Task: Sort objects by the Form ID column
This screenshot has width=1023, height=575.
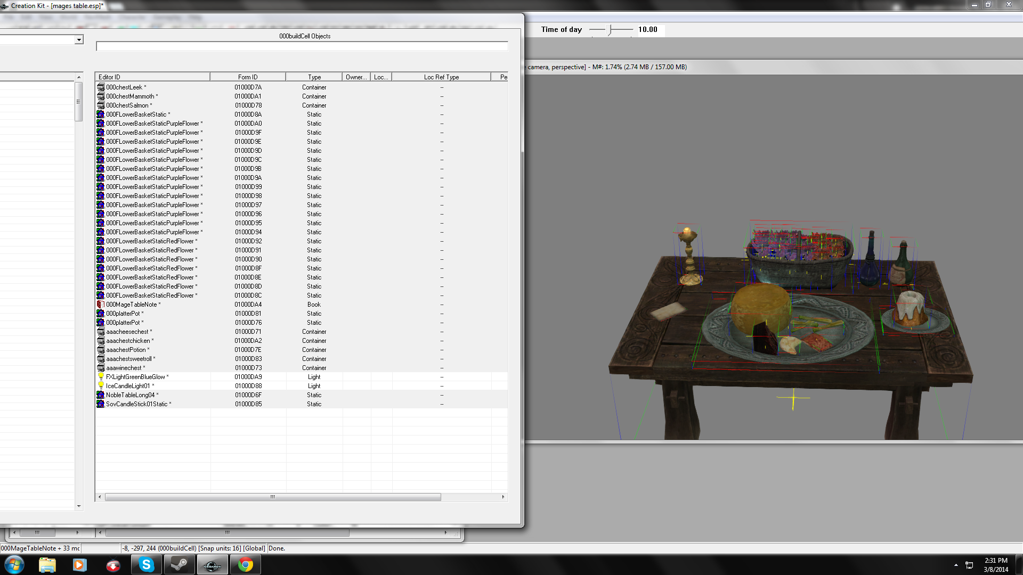Action: pos(247,77)
